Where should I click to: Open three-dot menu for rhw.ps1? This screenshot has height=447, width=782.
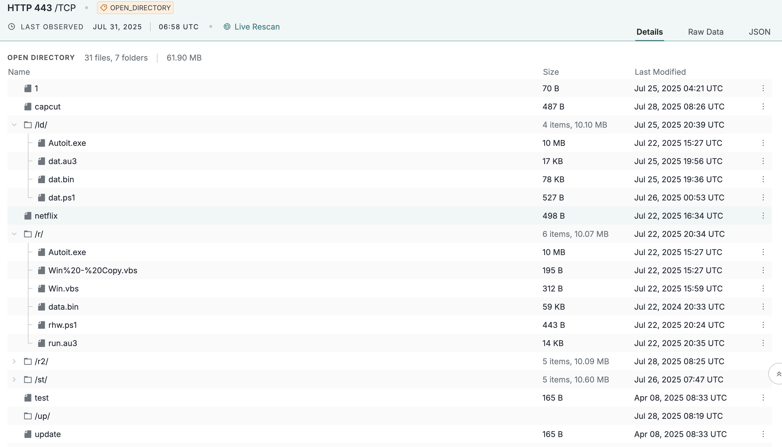763,325
